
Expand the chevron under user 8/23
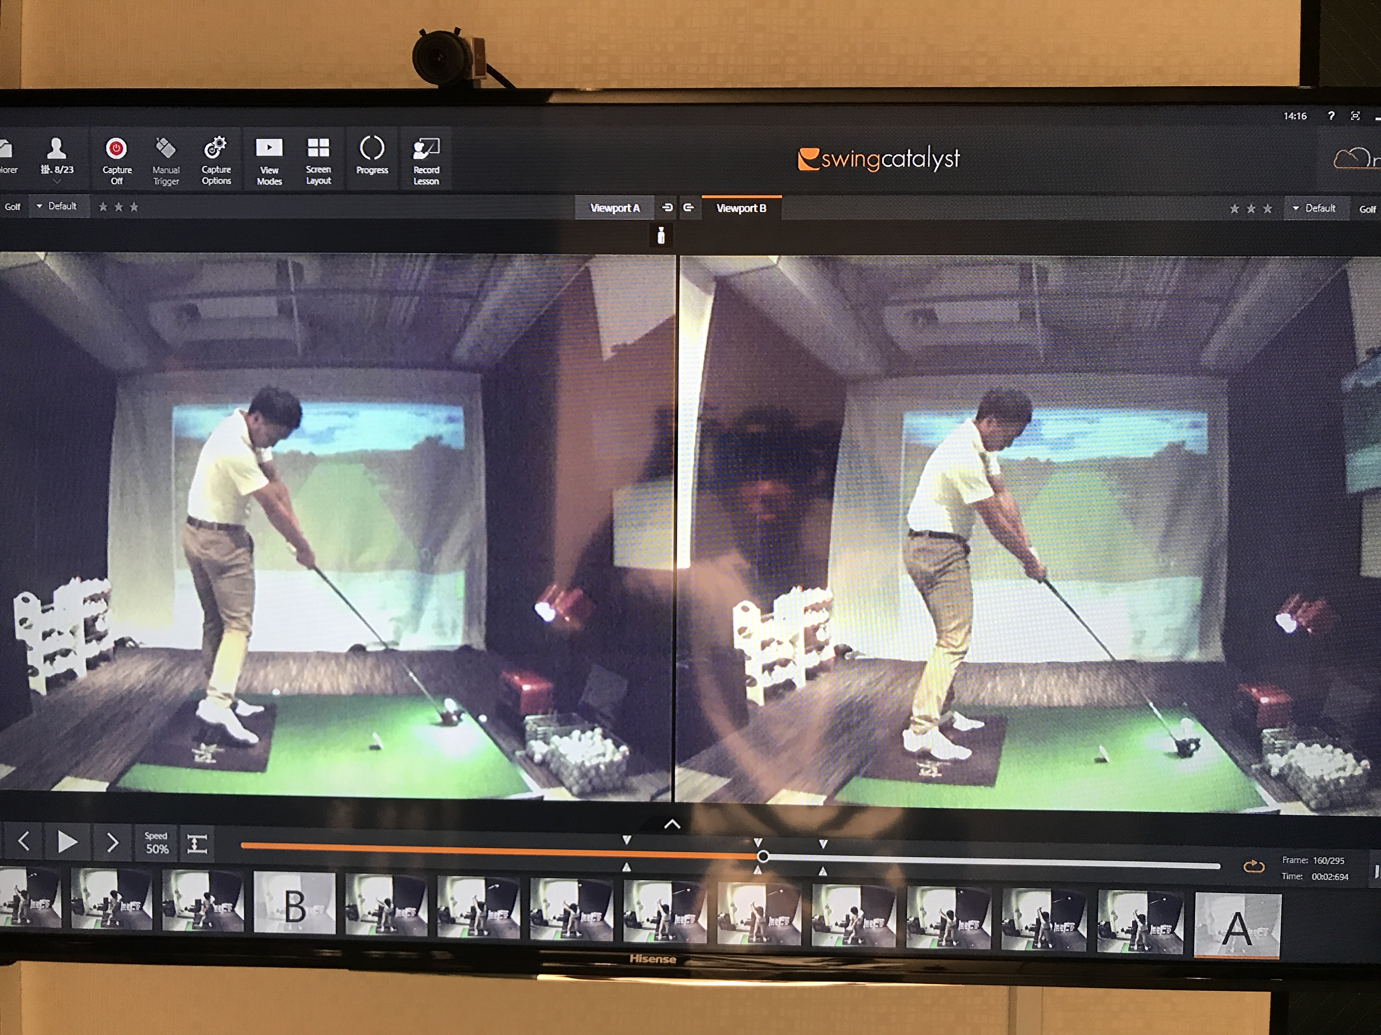point(57,181)
